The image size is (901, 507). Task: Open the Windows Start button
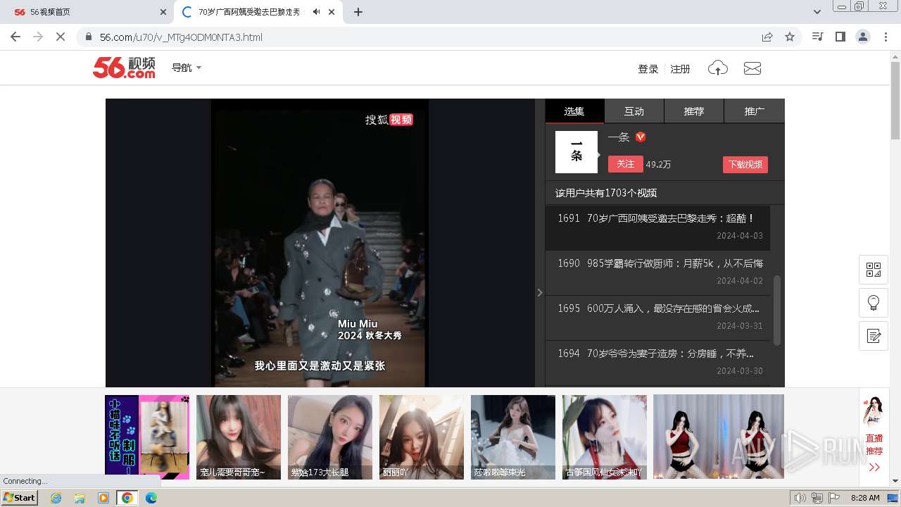pos(20,497)
